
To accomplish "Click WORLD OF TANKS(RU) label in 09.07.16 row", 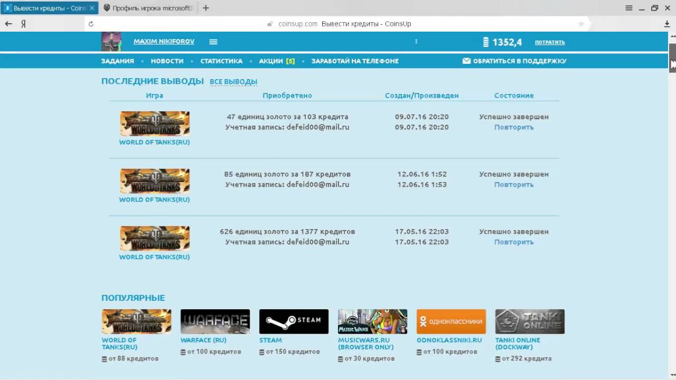I will [154, 142].
